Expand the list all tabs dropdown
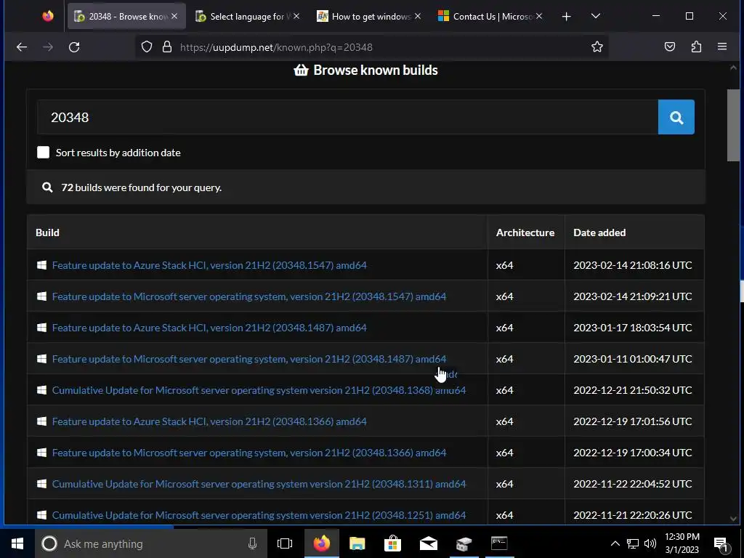Screen dimensions: 744x558 [x=596, y=16]
